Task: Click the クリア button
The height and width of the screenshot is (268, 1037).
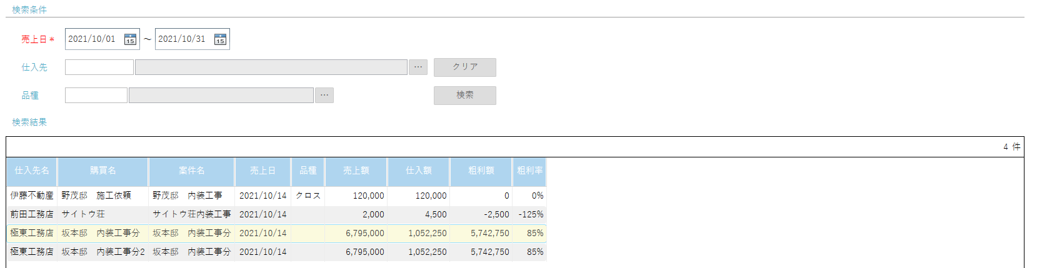Action: [464, 67]
